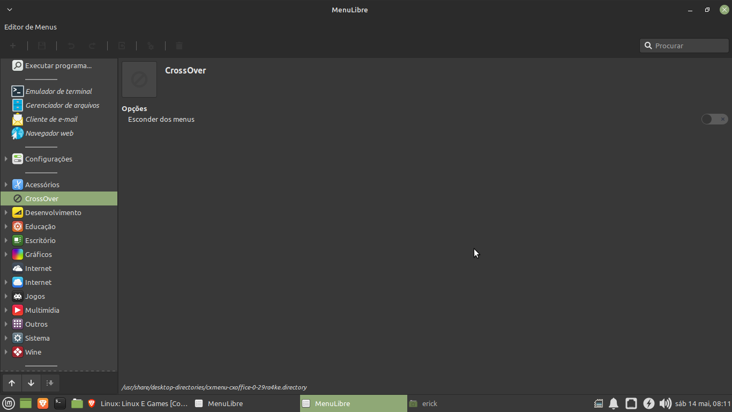The image size is (732, 412).
Task: Click the .directory file path in the status bar
Action: [x=214, y=387]
